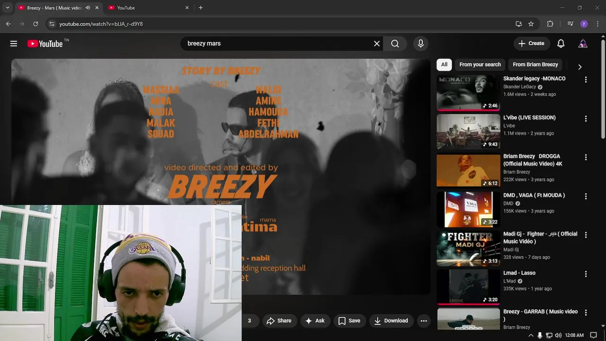Open YouTube notifications bell
The width and height of the screenshot is (606, 341).
tap(561, 44)
